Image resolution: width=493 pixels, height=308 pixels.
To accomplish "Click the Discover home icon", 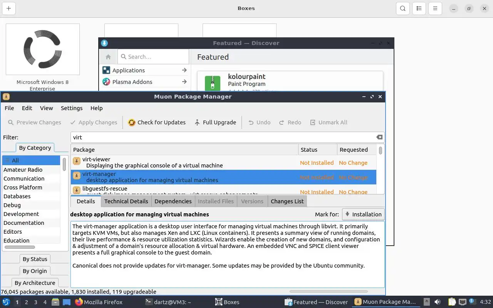I will point(108,57).
